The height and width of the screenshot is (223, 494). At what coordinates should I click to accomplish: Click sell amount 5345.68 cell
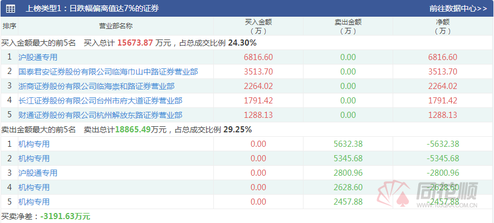pyautogui.click(x=348, y=158)
